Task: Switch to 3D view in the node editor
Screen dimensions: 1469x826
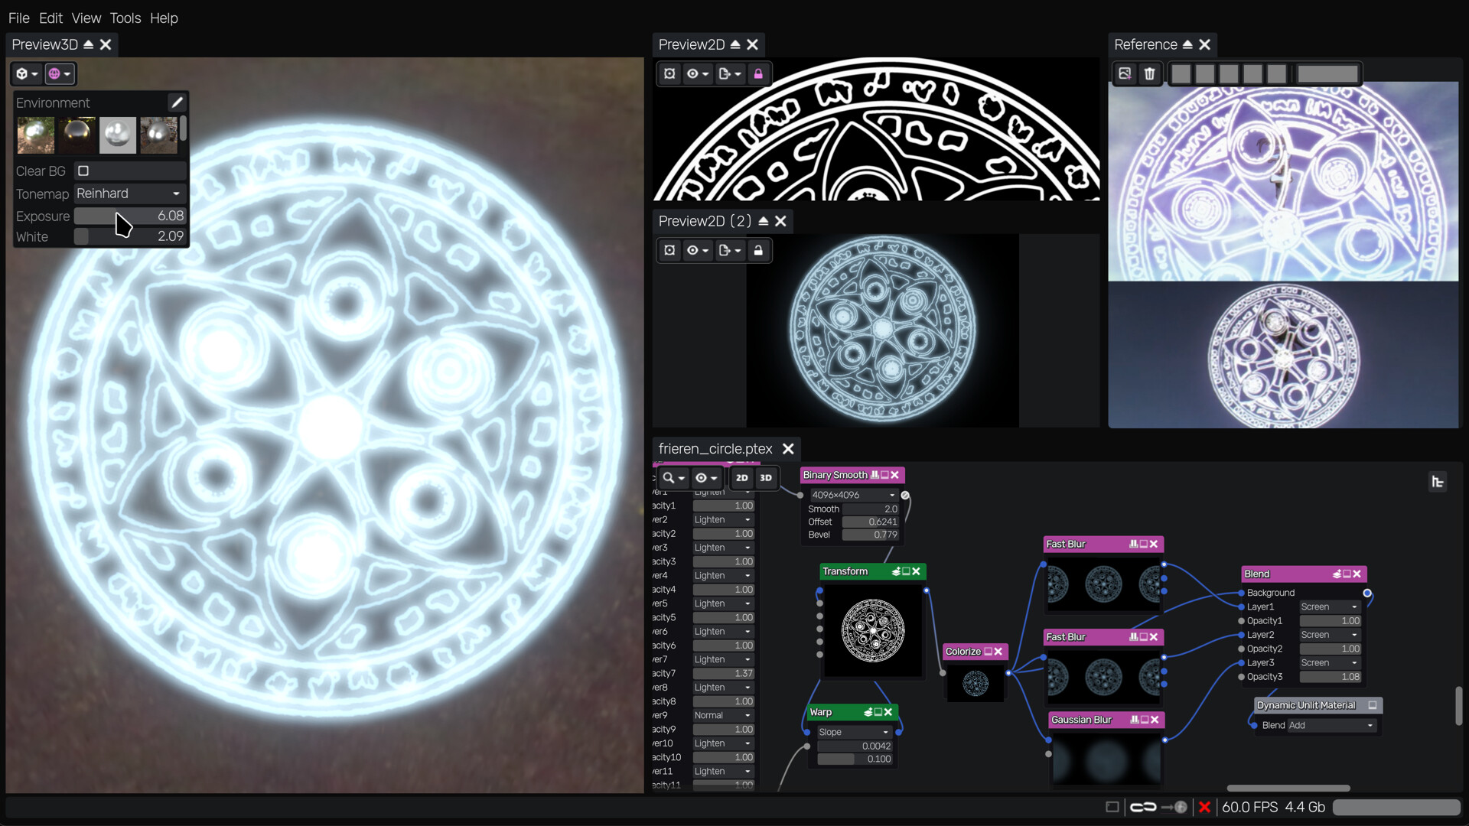Action: pyautogui.click(x=766, y=477)
